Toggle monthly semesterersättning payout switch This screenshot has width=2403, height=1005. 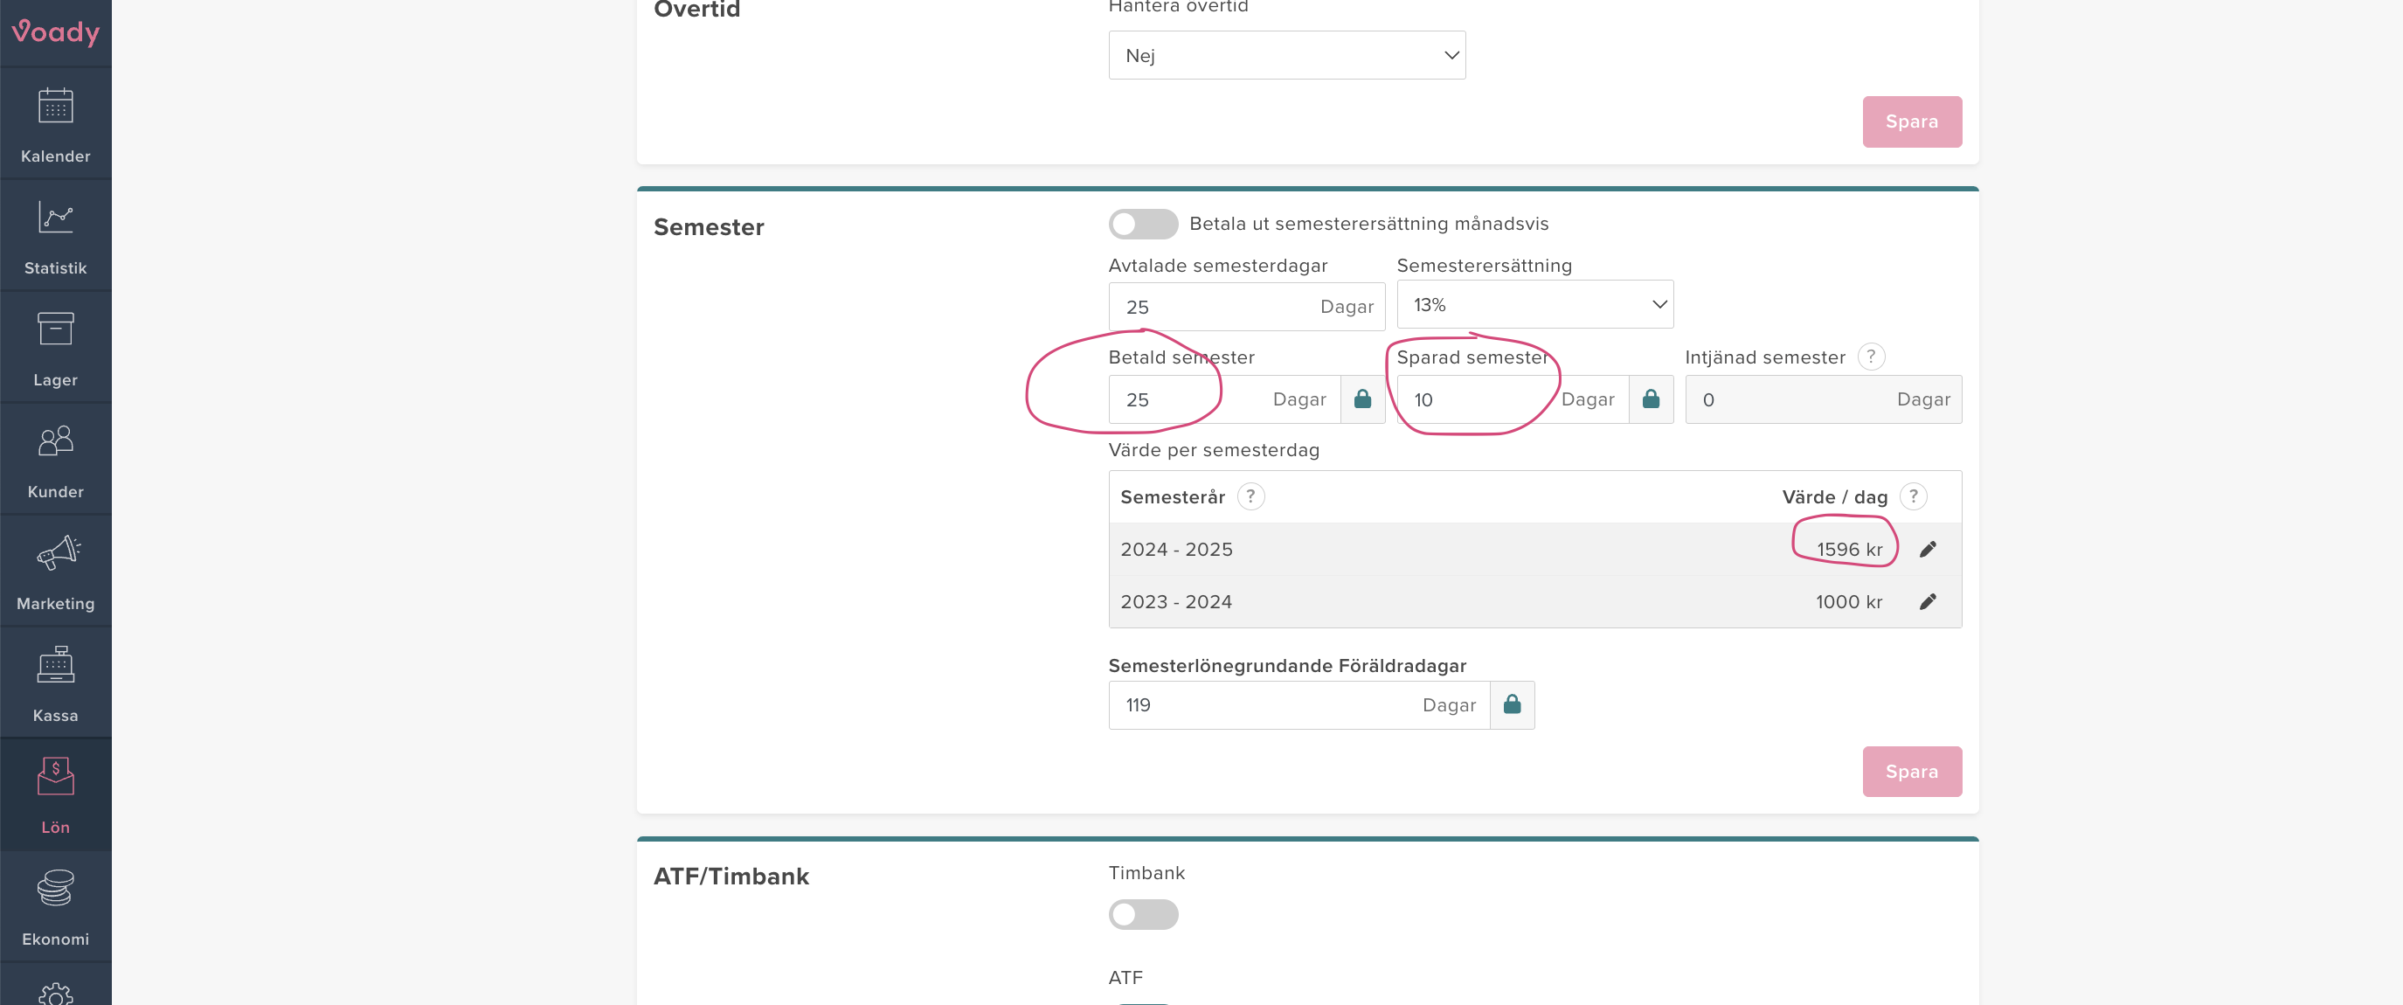(x=1143, y=224)
